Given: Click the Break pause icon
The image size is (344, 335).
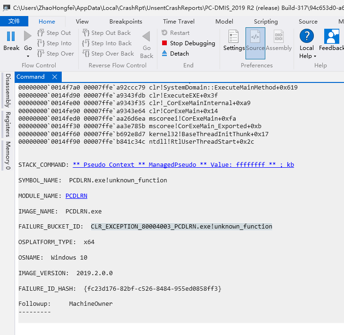Looking at the screenshot, I should point(11,36).
